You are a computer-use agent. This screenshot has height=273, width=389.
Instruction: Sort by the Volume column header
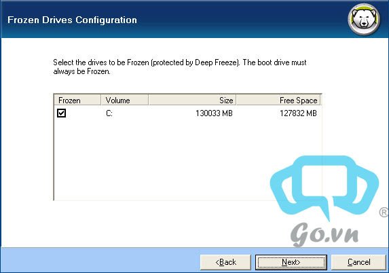tap(125, 101)
